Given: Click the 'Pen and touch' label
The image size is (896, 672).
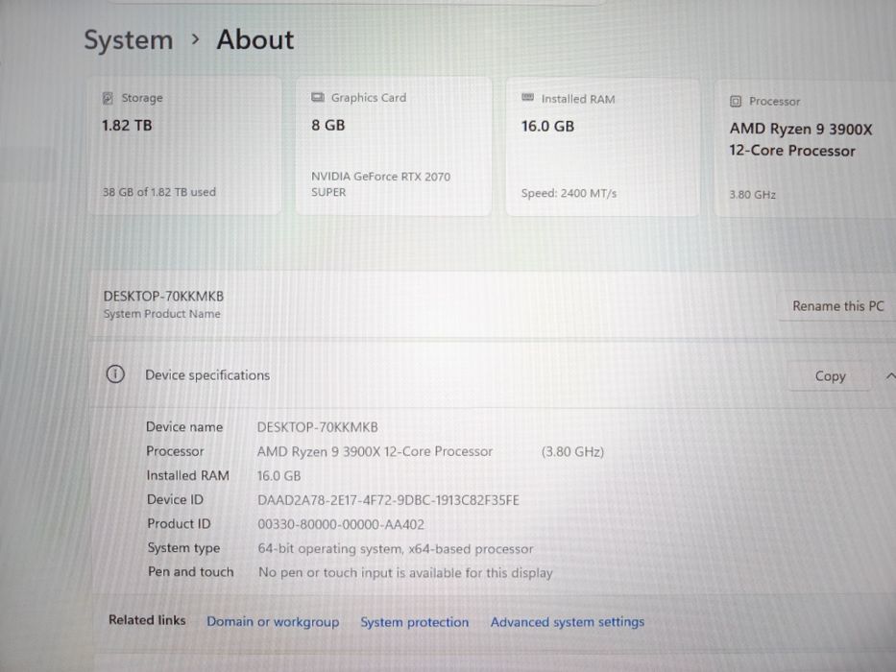Looking at the screenshot, I should 191,572.
